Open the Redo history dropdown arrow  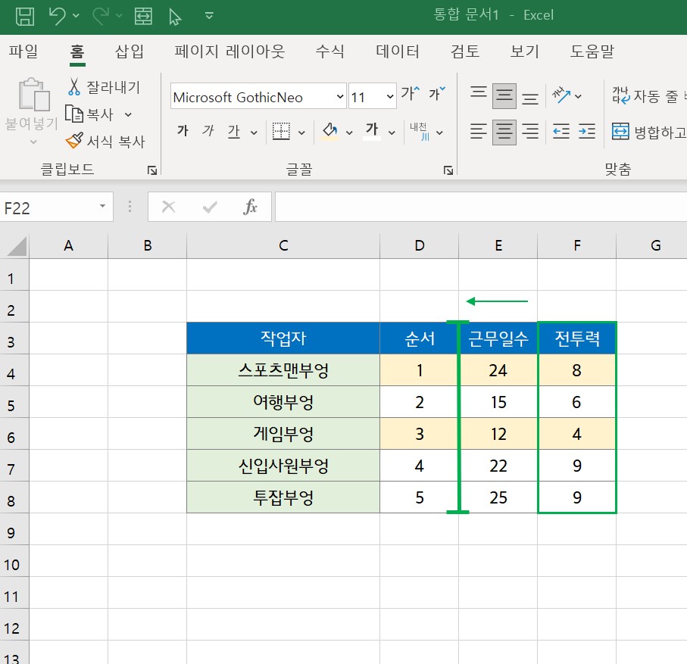[119, 16]
